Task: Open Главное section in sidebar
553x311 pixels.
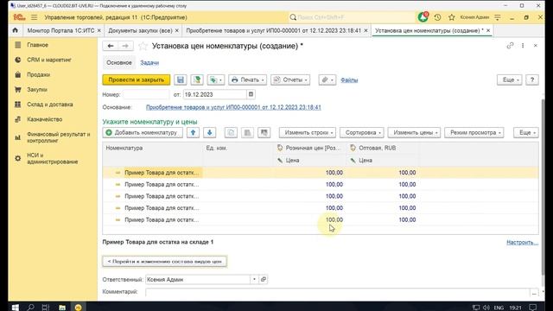Action: 37,45
